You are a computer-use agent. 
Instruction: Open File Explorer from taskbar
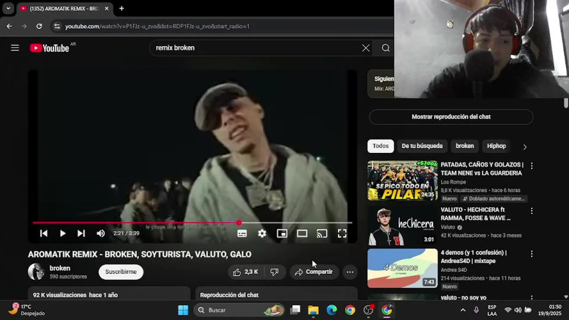coord(313,310)
